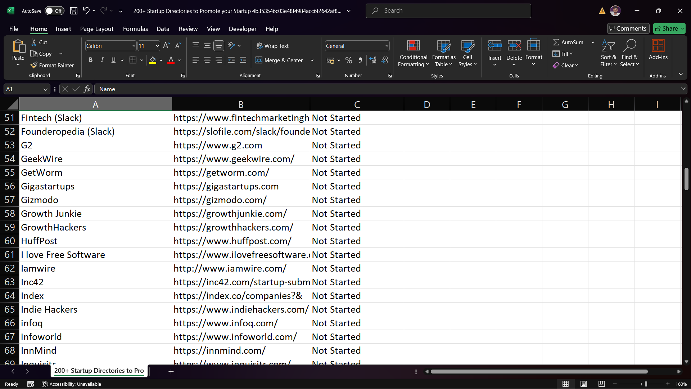
Task: Click the zoom slider handle
Action: pyautogui.click(x=646, y=384)
